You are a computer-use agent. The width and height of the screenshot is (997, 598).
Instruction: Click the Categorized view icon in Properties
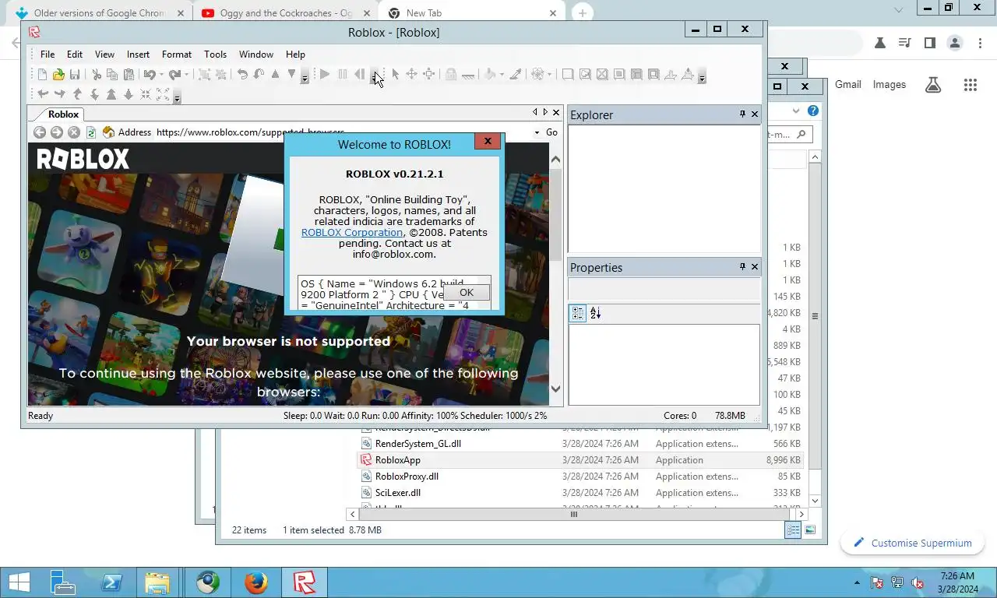pos(578,313)
